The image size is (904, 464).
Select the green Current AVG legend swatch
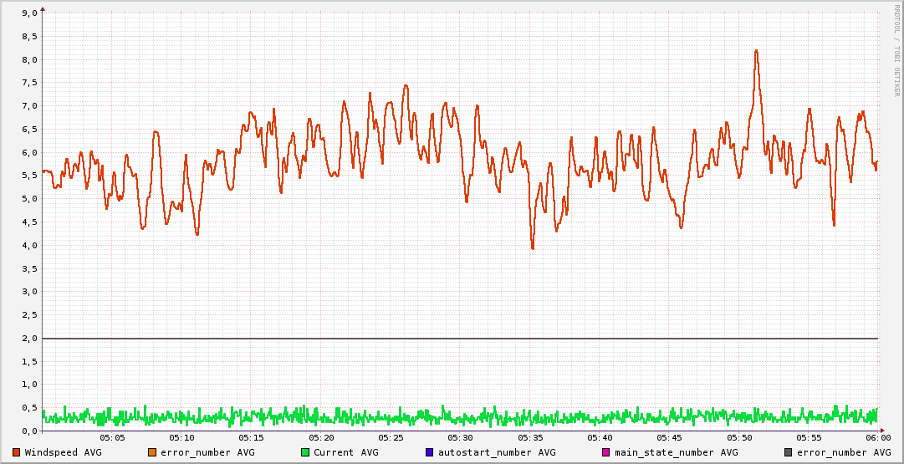(305, 452)
